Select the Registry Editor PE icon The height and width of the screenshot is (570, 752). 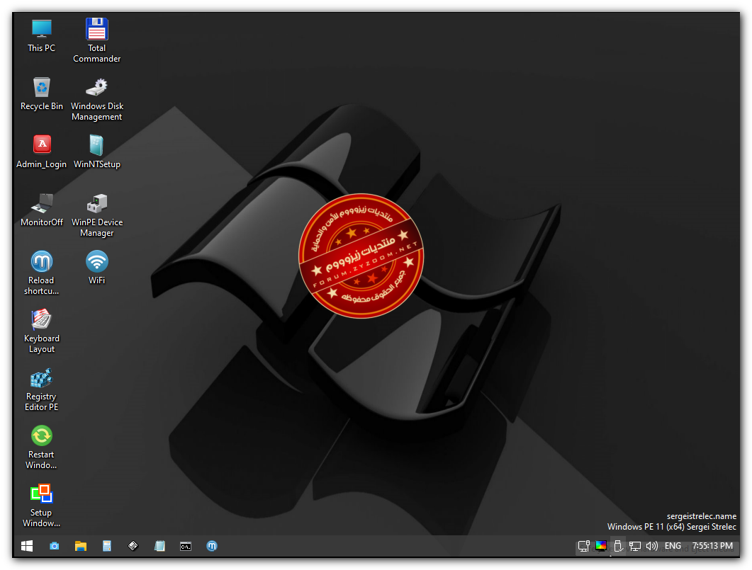click(x=41, y=378)
